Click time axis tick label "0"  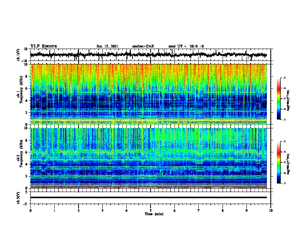(x=30, y=211)
